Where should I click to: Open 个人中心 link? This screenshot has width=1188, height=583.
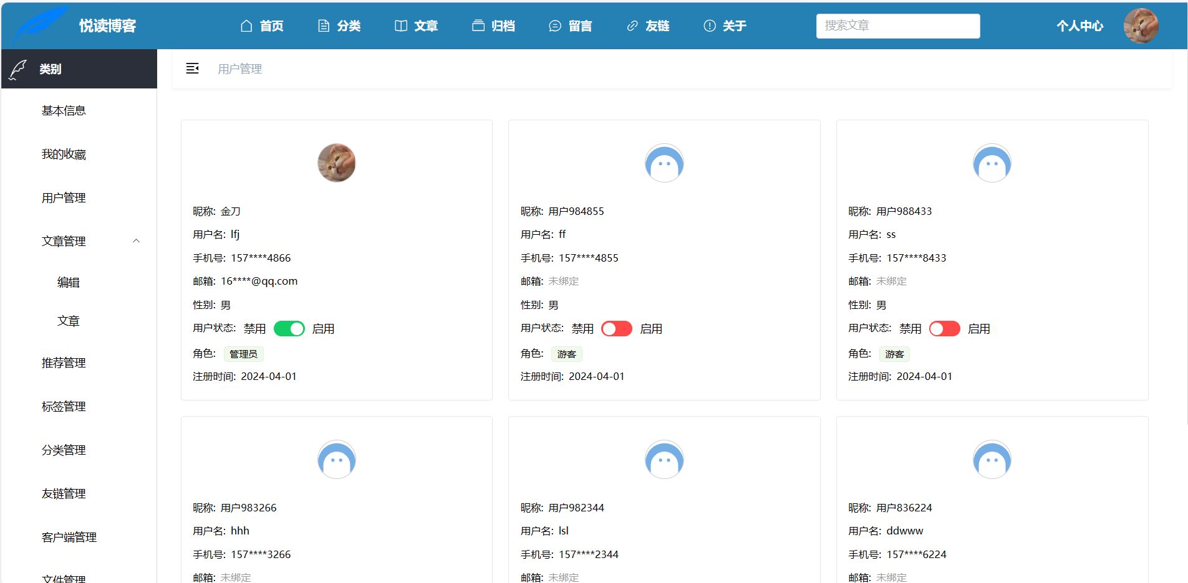tap(1080, 26)
